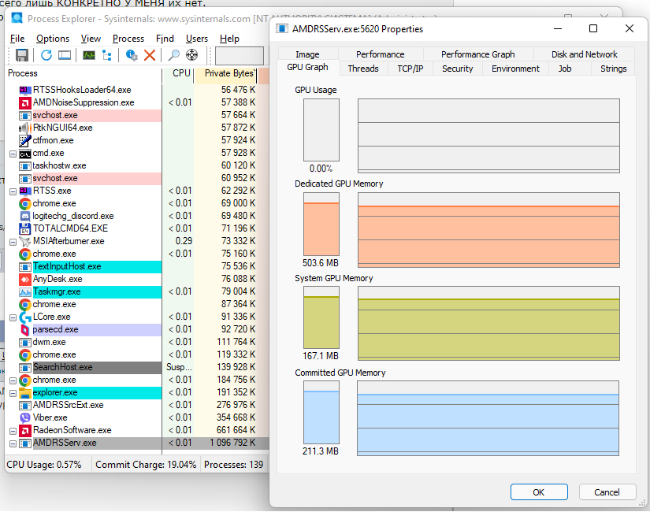The width and height of the screenshot is (650, 512).
Task: Open the Process menu
Action: (x=128, y=39)
